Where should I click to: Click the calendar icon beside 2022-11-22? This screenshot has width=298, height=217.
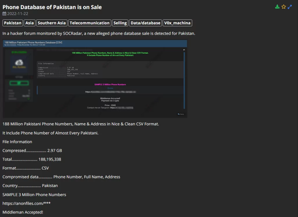click(x=4, y=13)
